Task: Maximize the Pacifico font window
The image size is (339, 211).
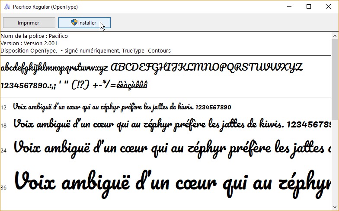Action: coord(309,6)
